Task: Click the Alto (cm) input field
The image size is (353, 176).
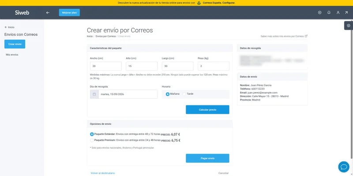Action: coord(142,66)
